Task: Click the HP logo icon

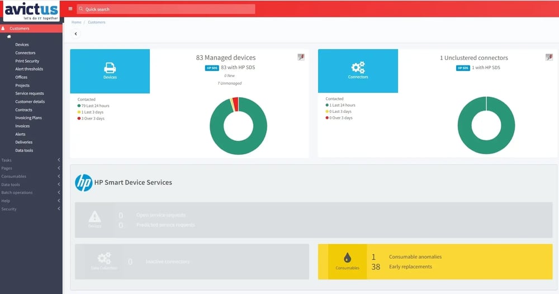Action: pos(83,182)
